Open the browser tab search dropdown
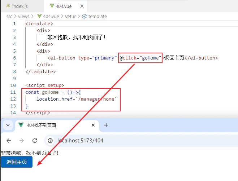Viewport: 238px width, 181px height. (x=8, y=125)
